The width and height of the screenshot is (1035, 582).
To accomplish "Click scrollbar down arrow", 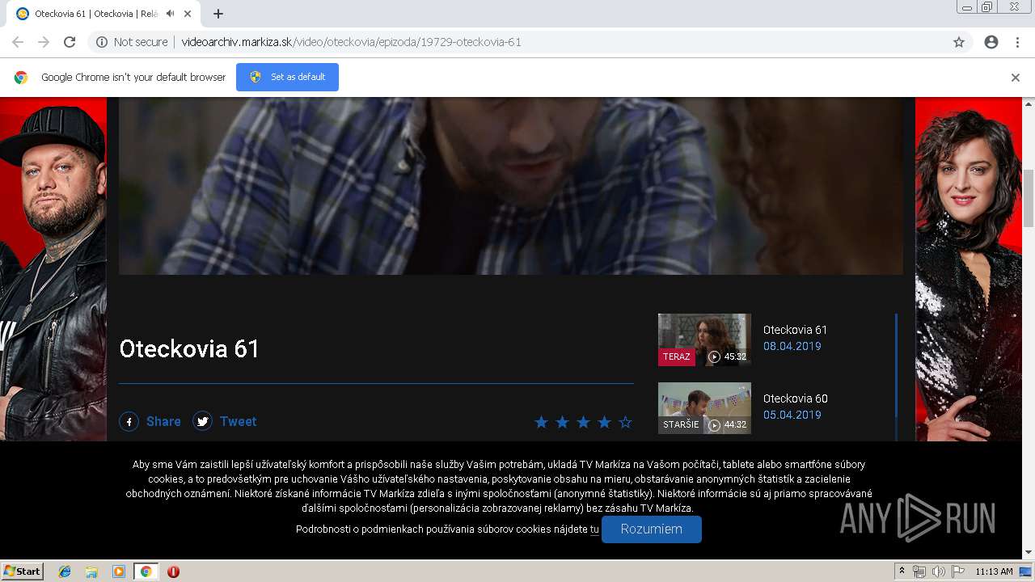I will click(x=1029, y=552).
